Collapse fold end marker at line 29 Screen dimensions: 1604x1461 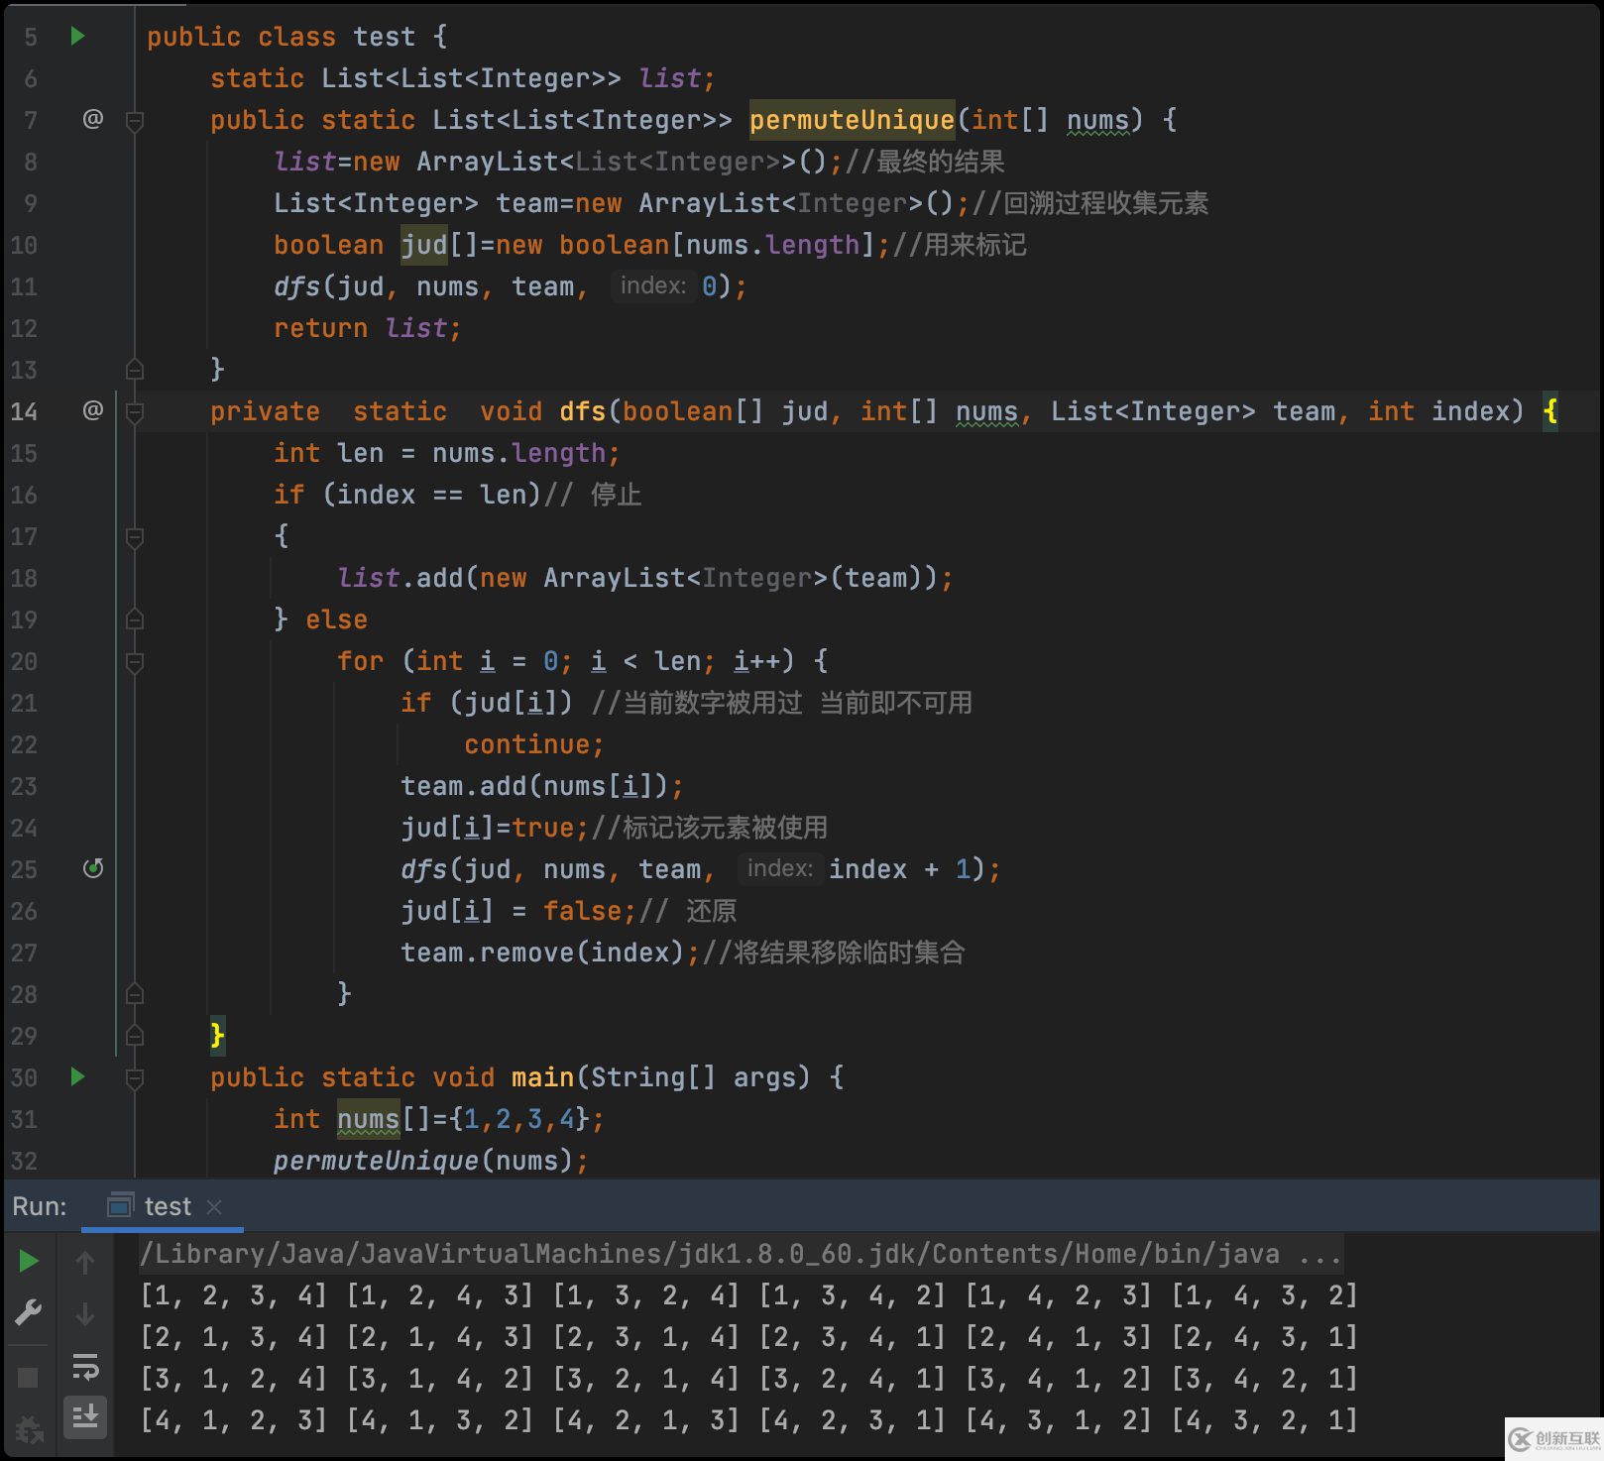[x=135, y=1036]
